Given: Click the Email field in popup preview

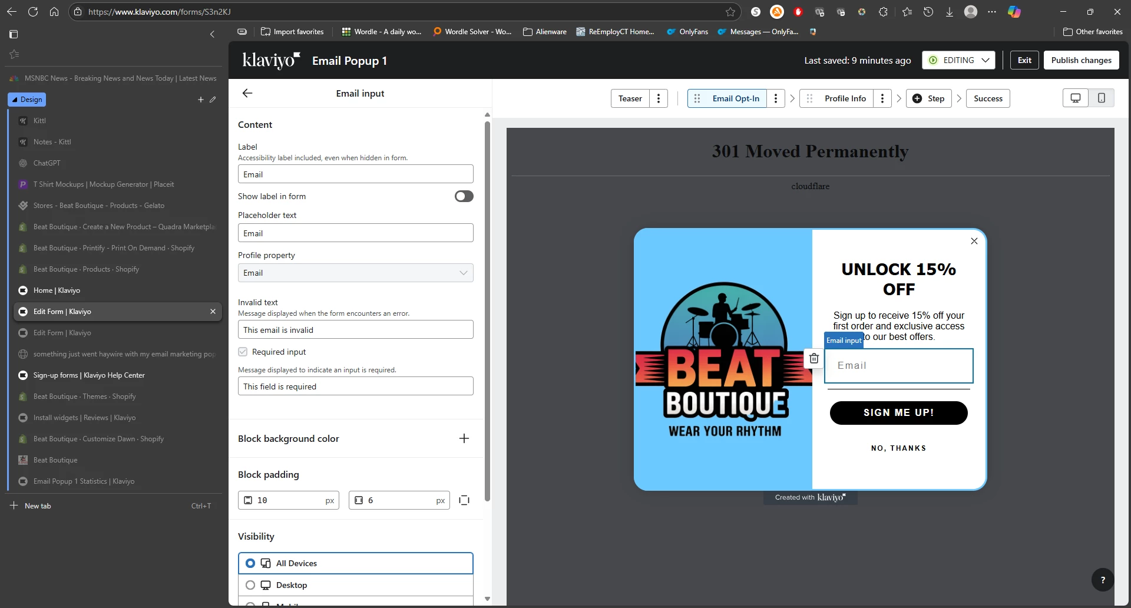Looking at the screenshot, I should (898, 366).
